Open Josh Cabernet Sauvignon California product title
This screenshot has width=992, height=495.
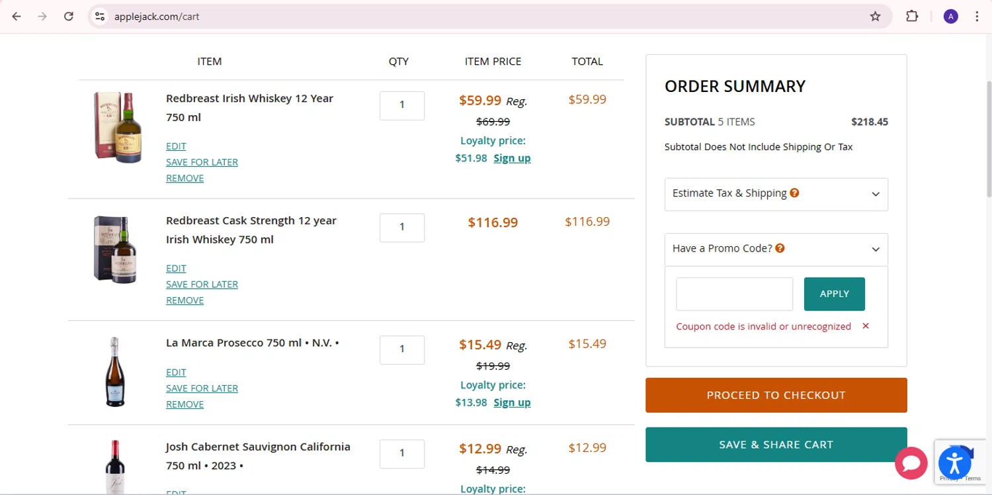(x=258, y=456)
